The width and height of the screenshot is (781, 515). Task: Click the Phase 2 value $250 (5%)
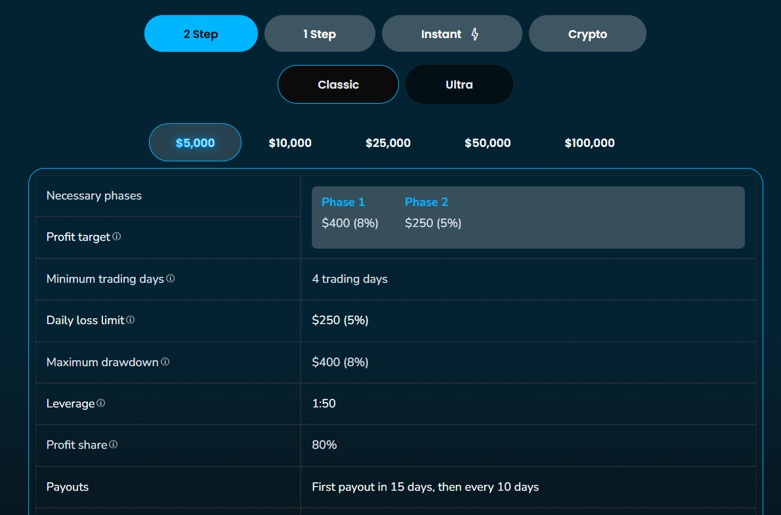coord(433,223)
